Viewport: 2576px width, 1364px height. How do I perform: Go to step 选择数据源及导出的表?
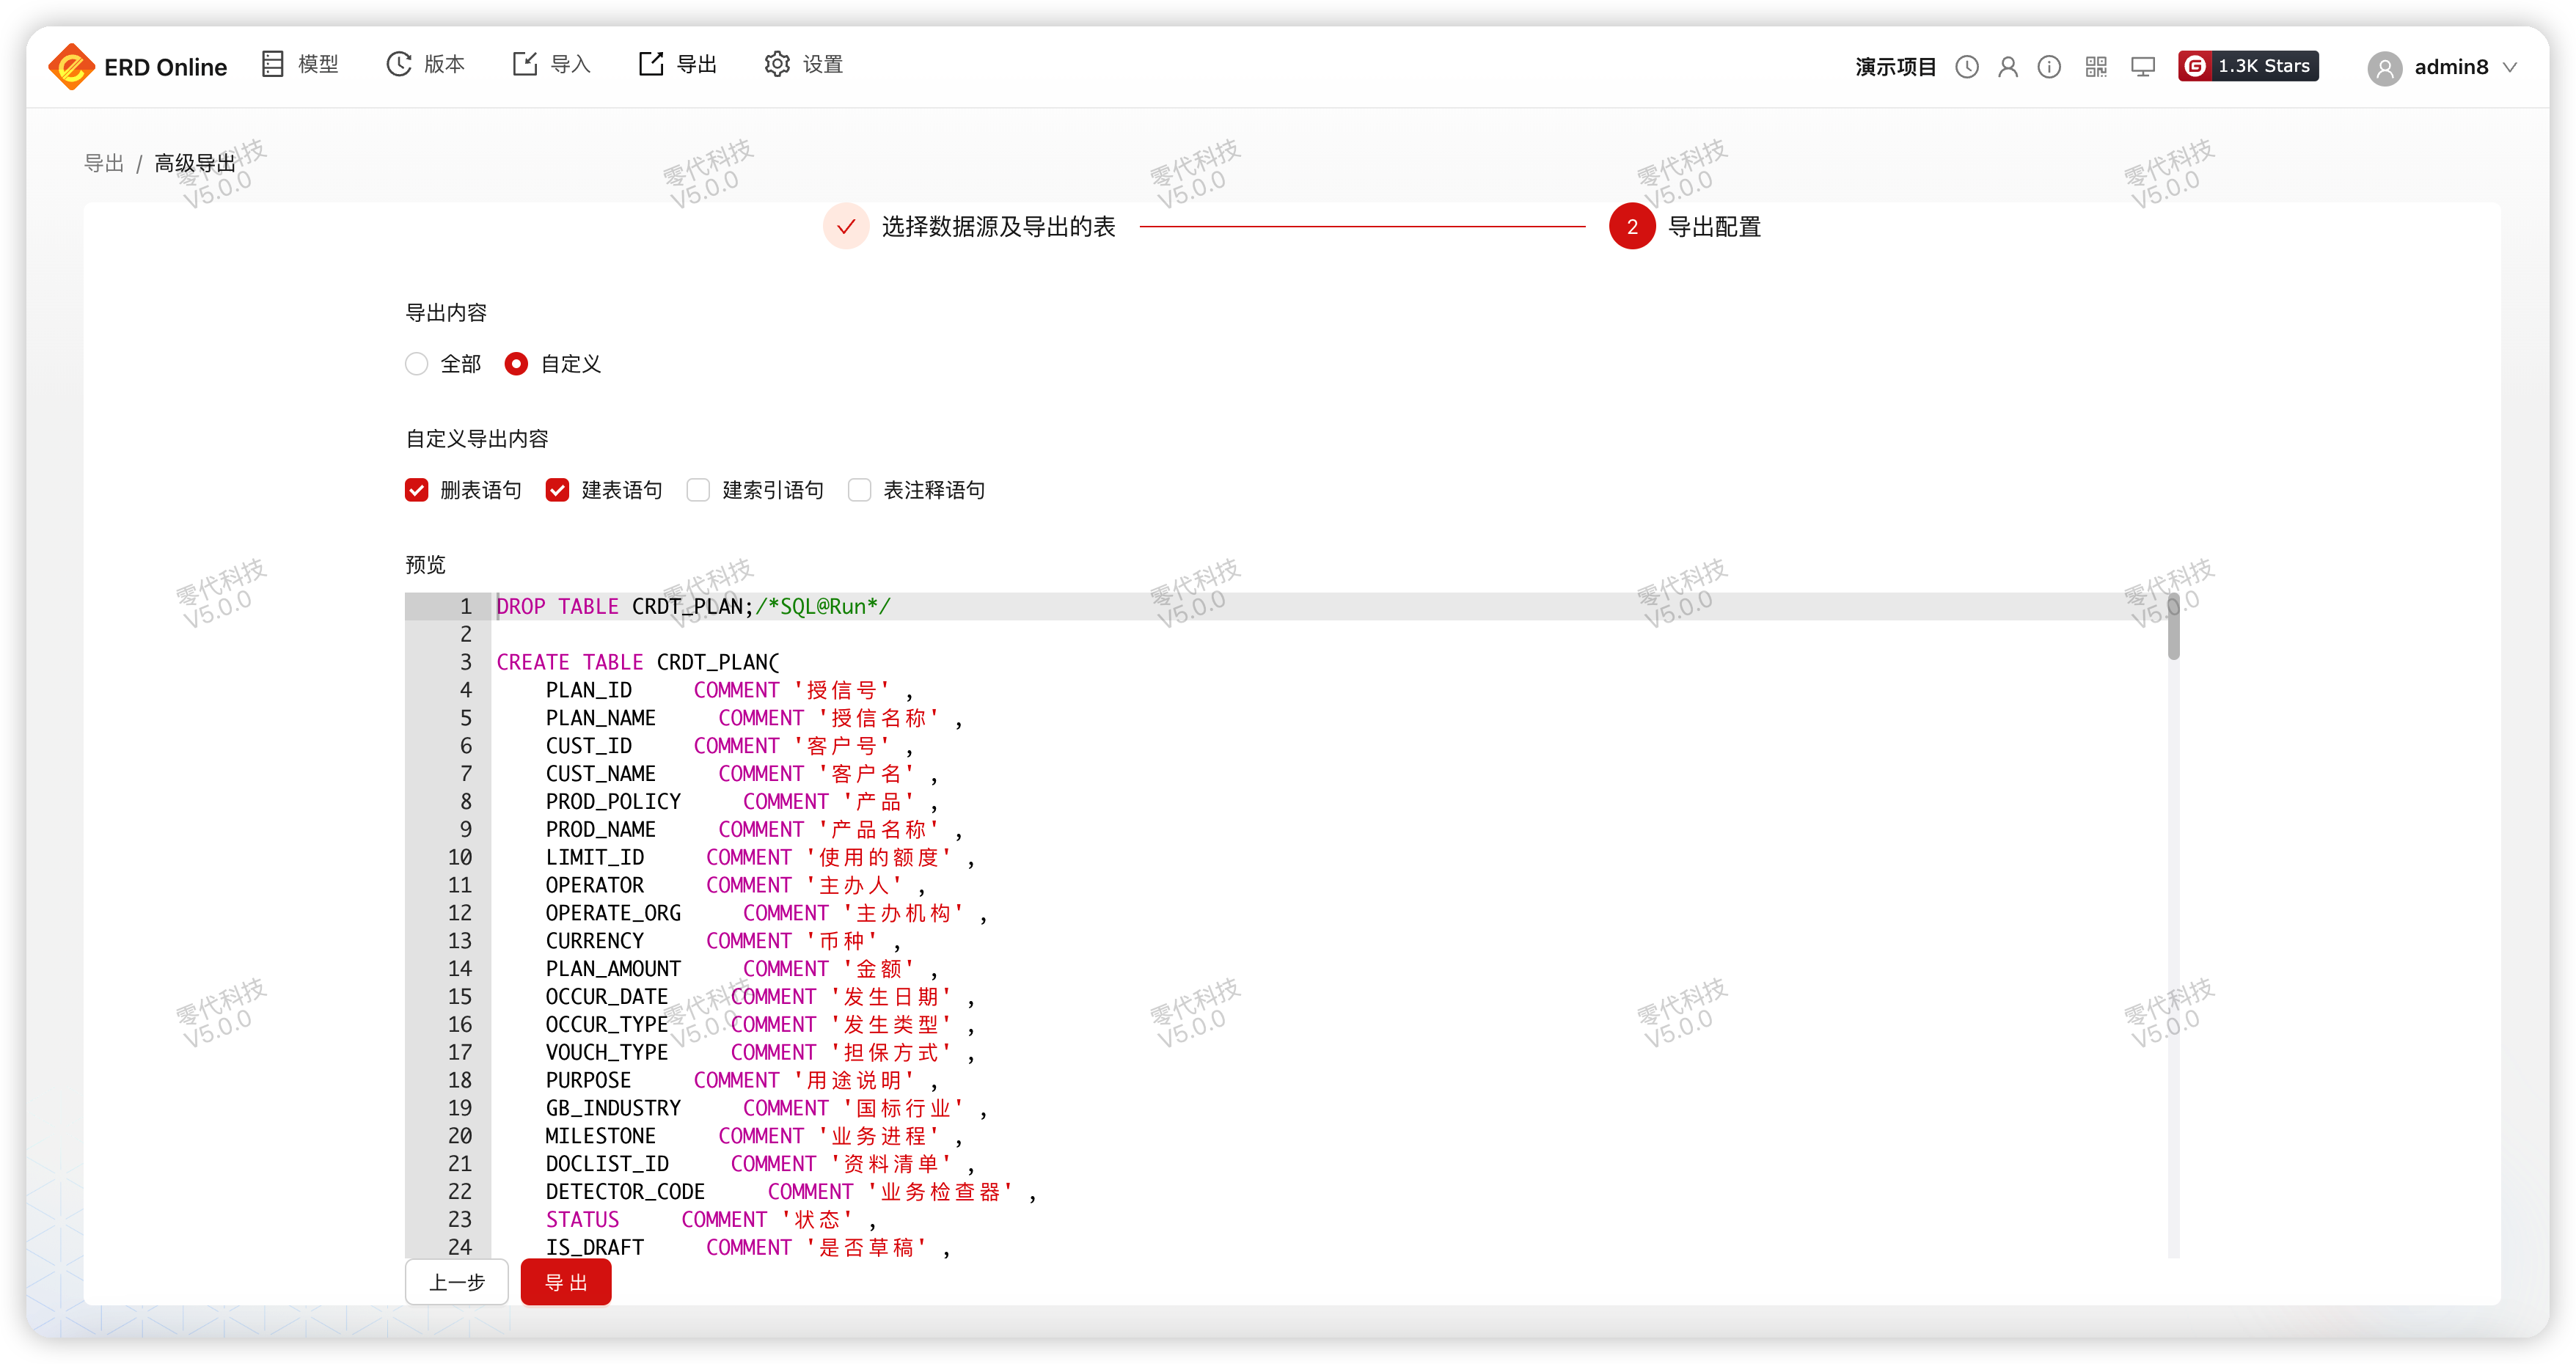(x=998, y=227)
